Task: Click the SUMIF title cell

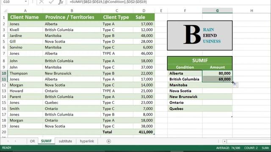Action: [200, 60]
